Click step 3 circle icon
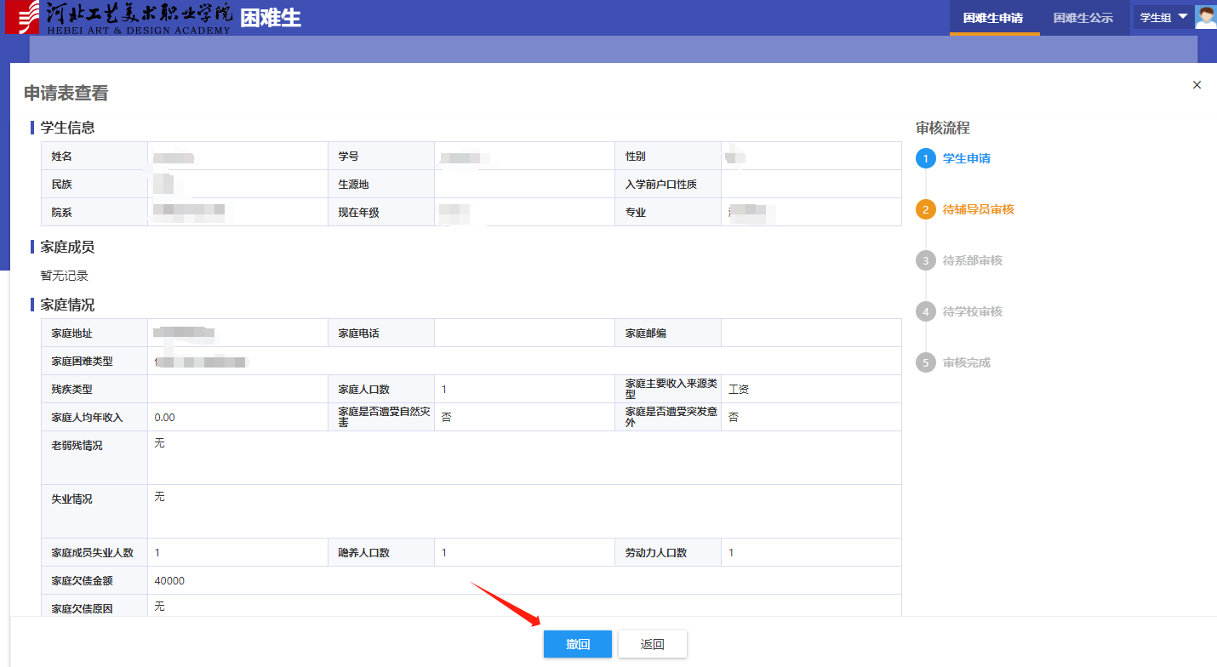The height and width of the screenshot is (667, 1217). 925,260
